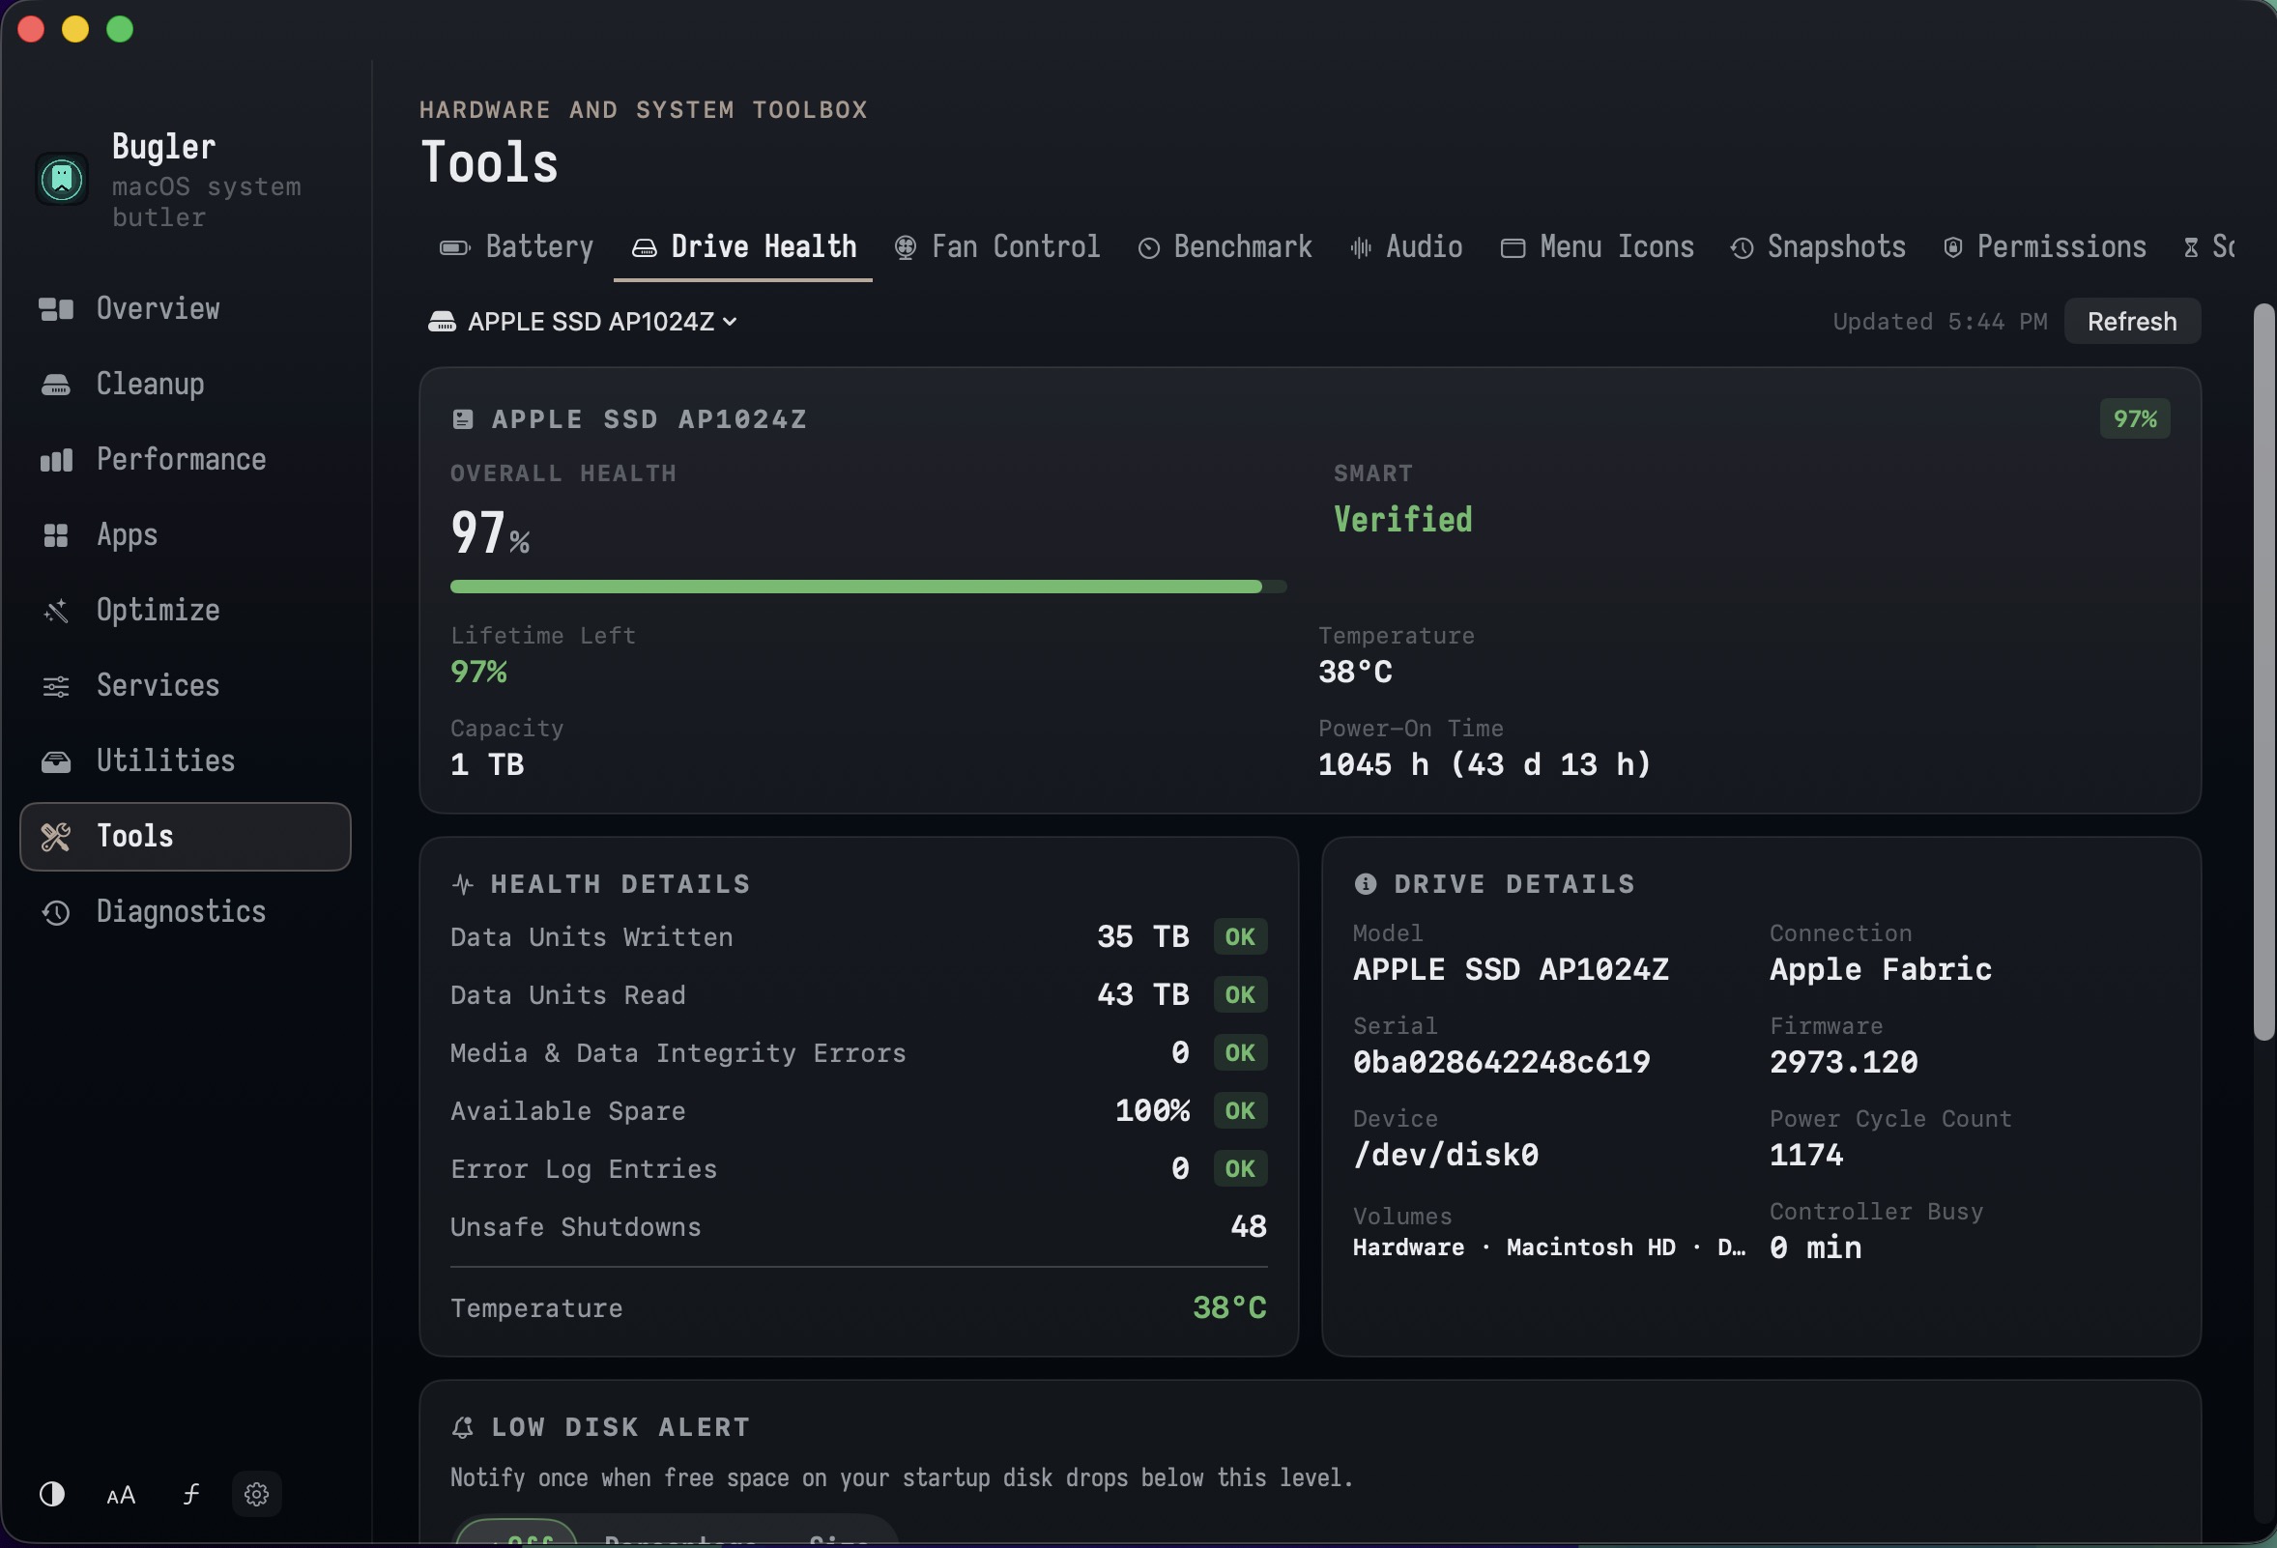
Task: Switch to the Snapshots tab
Action: pos(1819,247)
